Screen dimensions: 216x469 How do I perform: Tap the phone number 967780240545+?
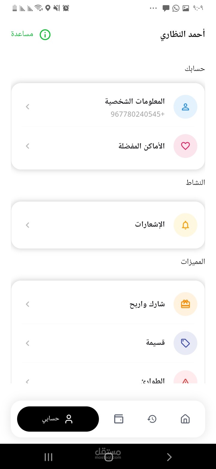138,114
